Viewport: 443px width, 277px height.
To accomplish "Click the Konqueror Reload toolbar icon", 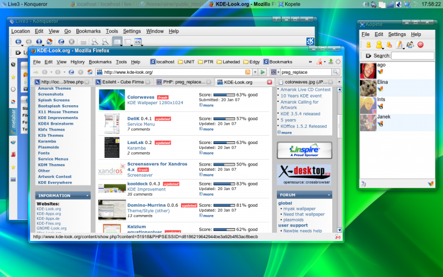I will pos(61,42).
